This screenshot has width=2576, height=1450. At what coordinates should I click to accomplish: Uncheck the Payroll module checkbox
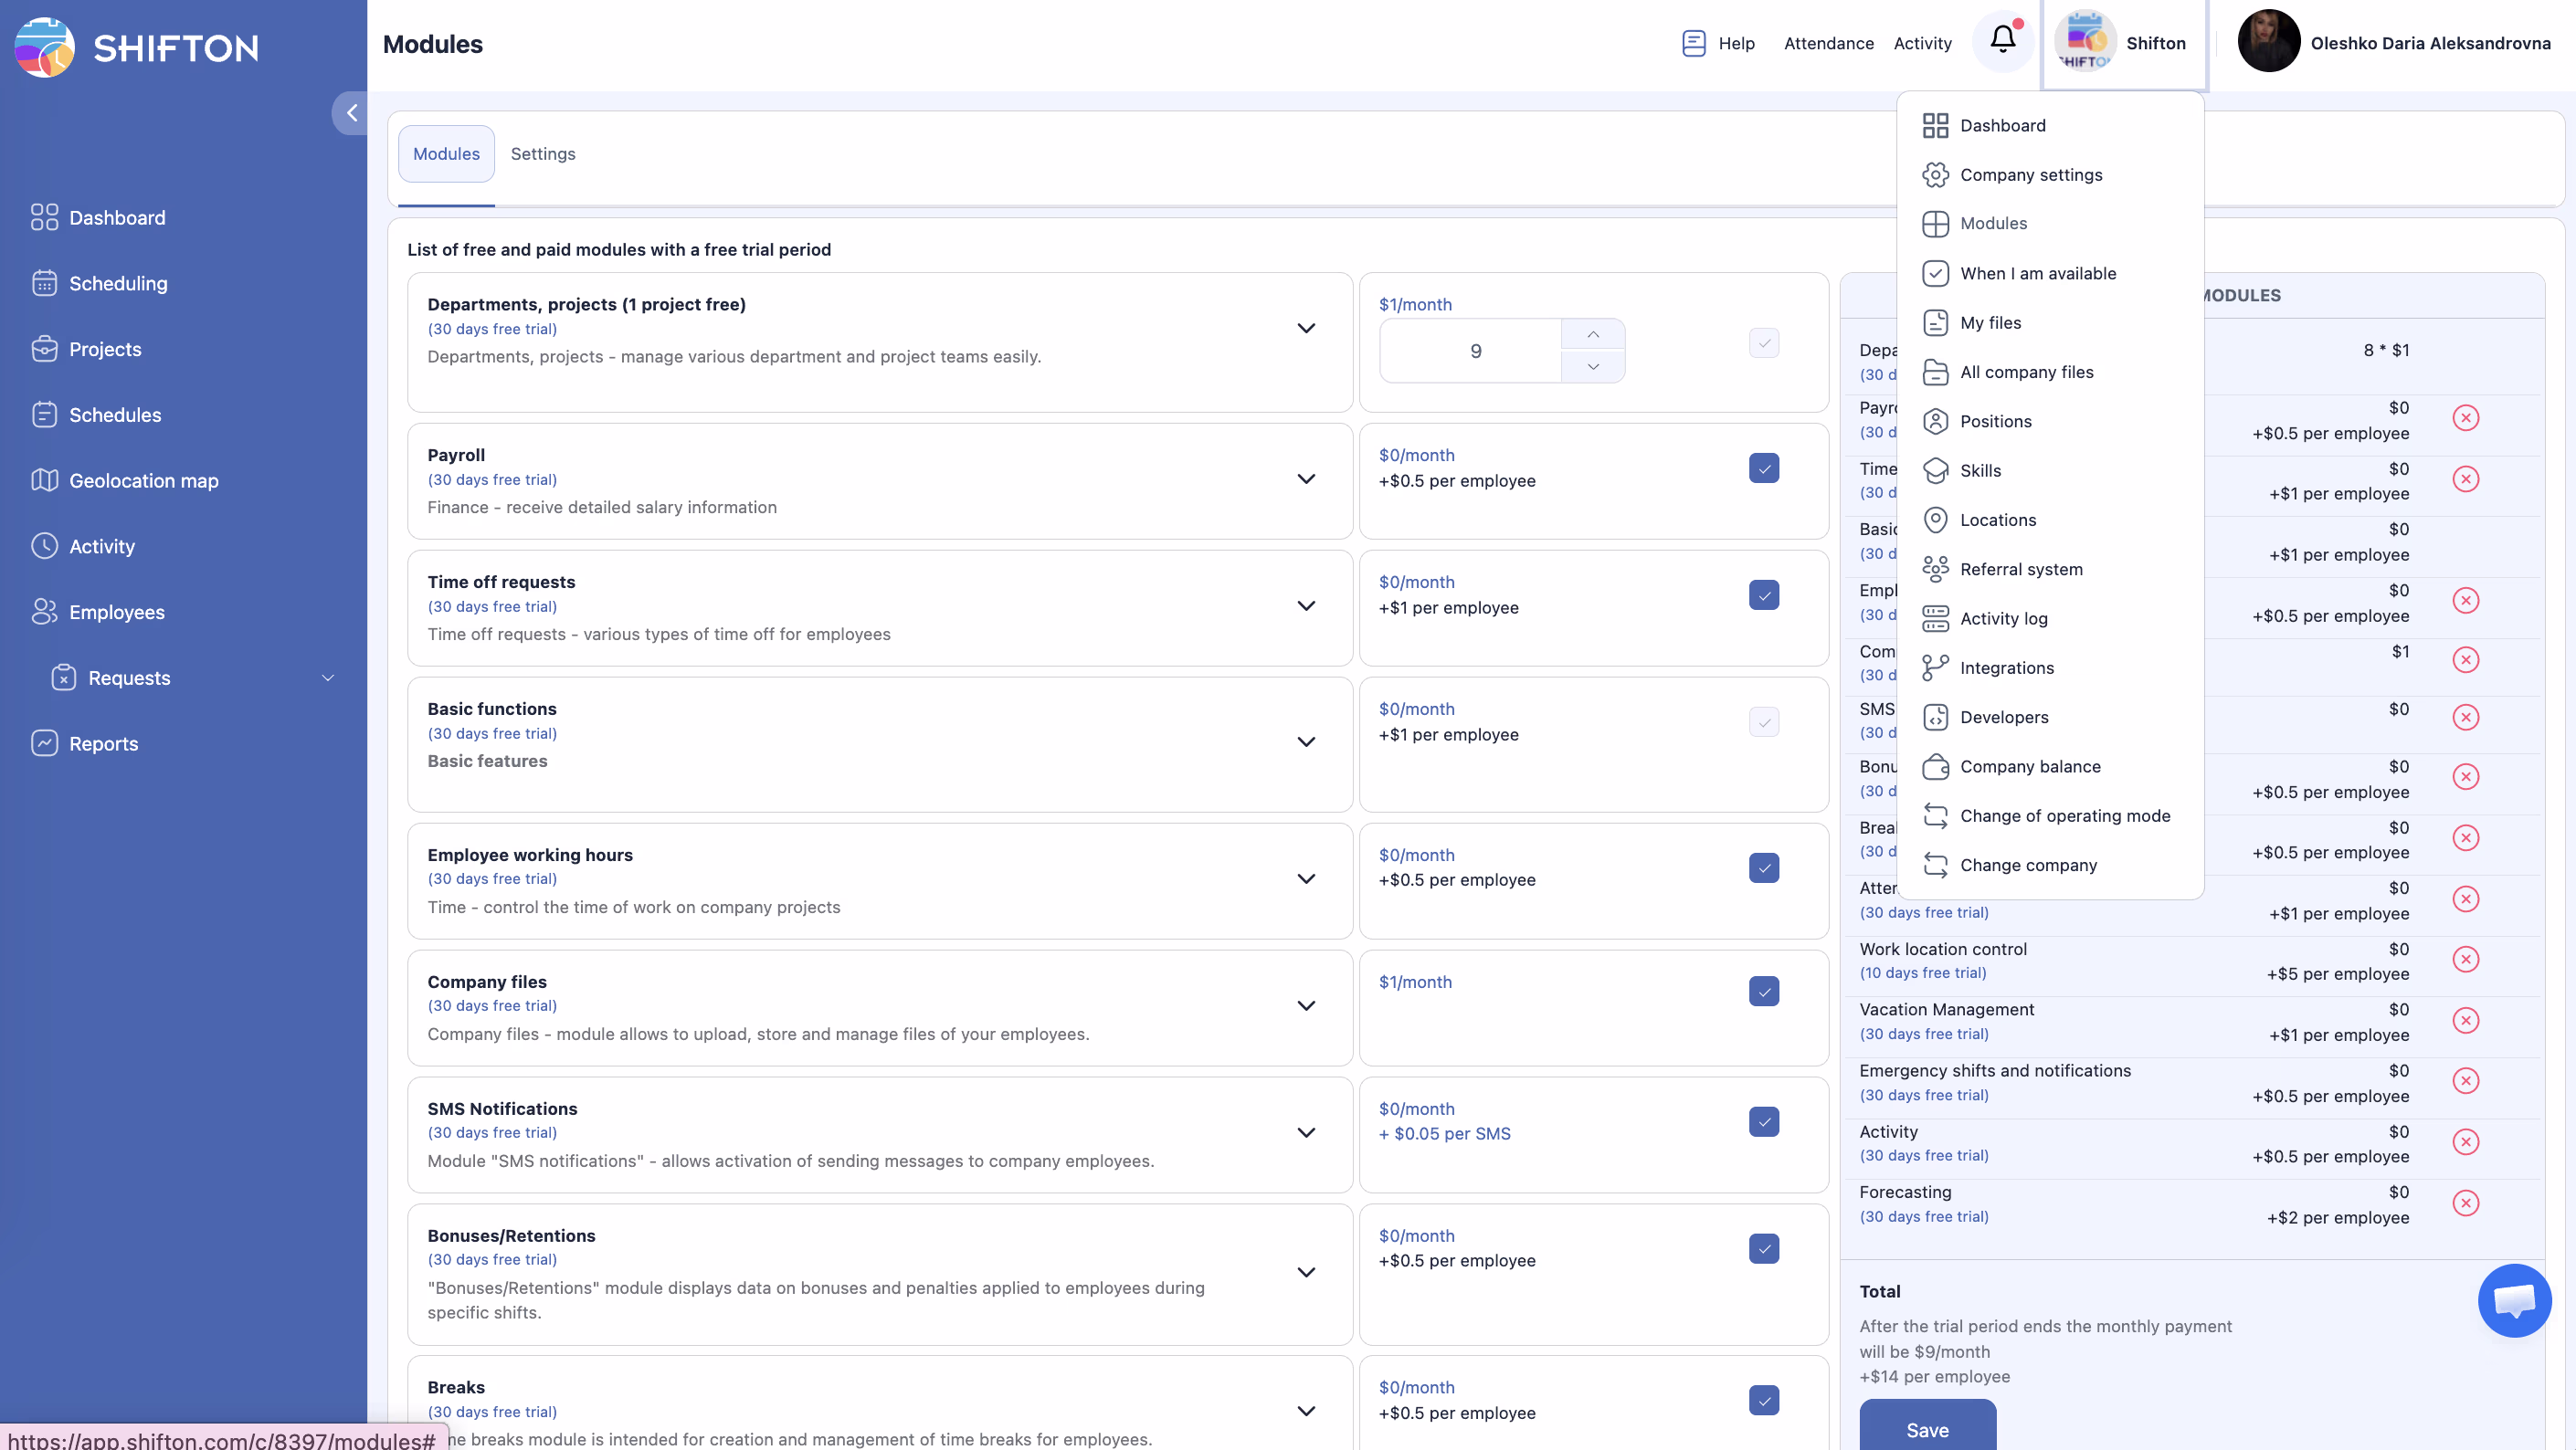pos(1763,468)
